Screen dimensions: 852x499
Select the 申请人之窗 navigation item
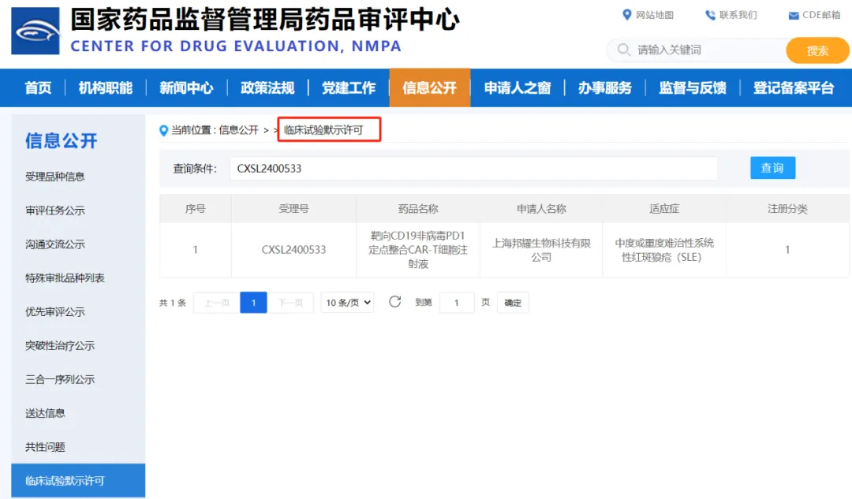[x=518, y=88]
